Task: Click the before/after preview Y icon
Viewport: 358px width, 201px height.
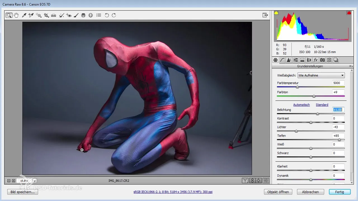Action: [x=245, y=181]
